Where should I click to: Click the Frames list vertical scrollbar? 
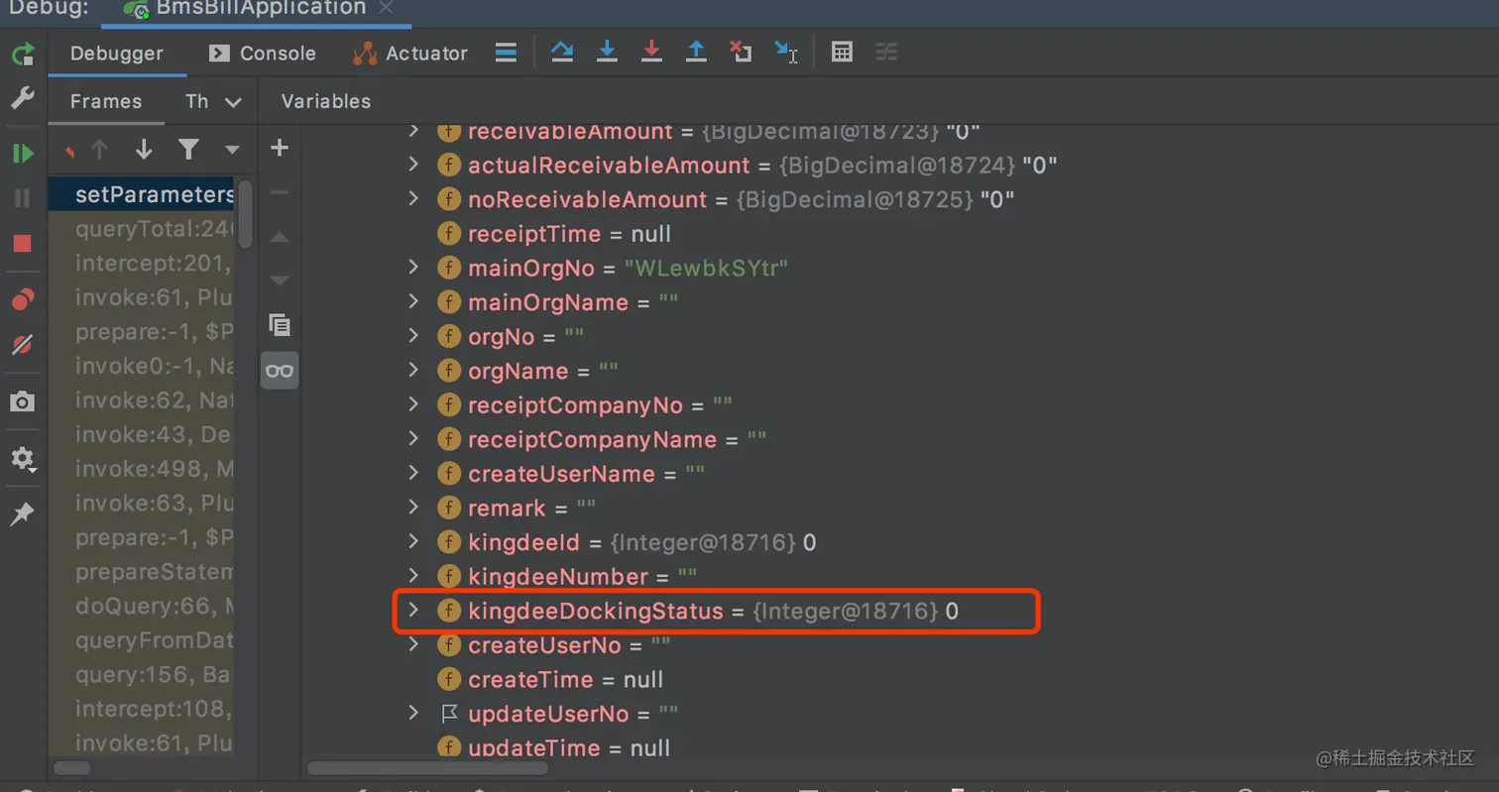(244, 213)
